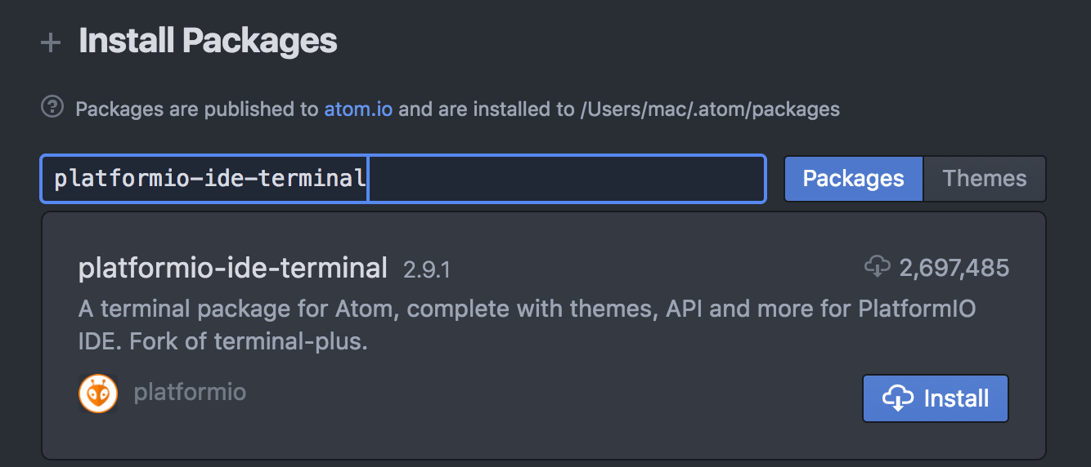Click the platformio orange avatar image
Viewport: 1091px width, 467px height.
pyautogui.click(x=98, y=394)
